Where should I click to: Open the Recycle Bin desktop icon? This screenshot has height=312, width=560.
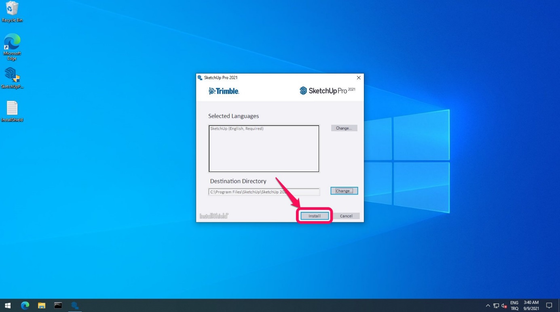[x=12, y=11]
